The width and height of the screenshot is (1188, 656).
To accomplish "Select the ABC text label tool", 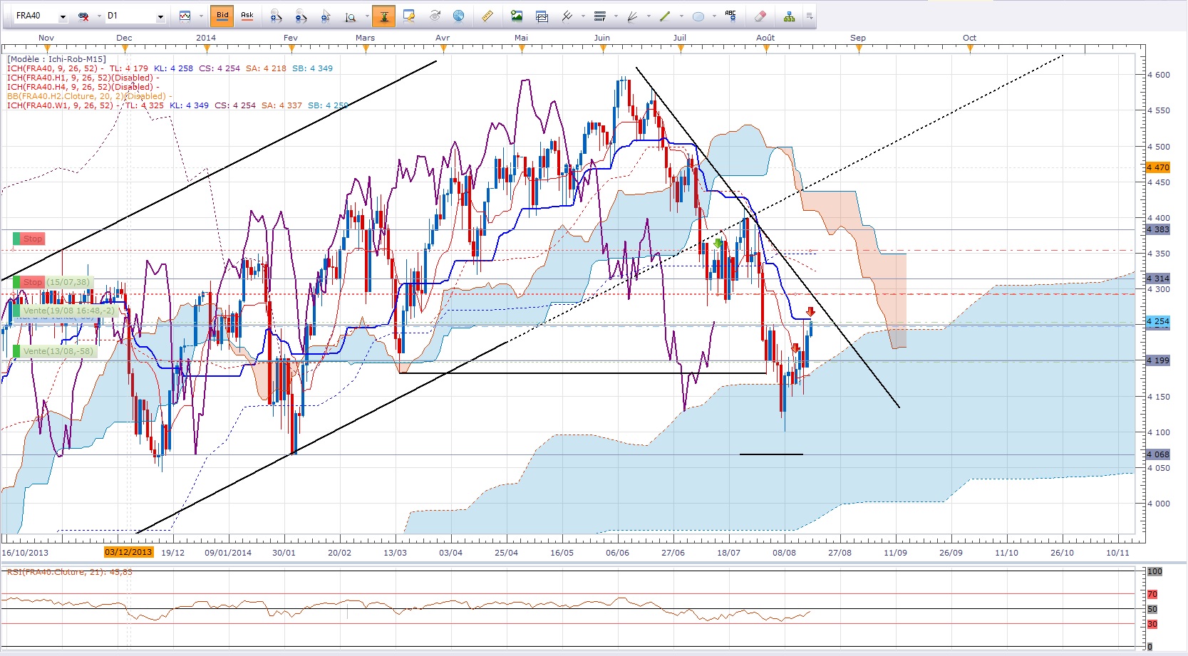I will [x=730, y=16].
